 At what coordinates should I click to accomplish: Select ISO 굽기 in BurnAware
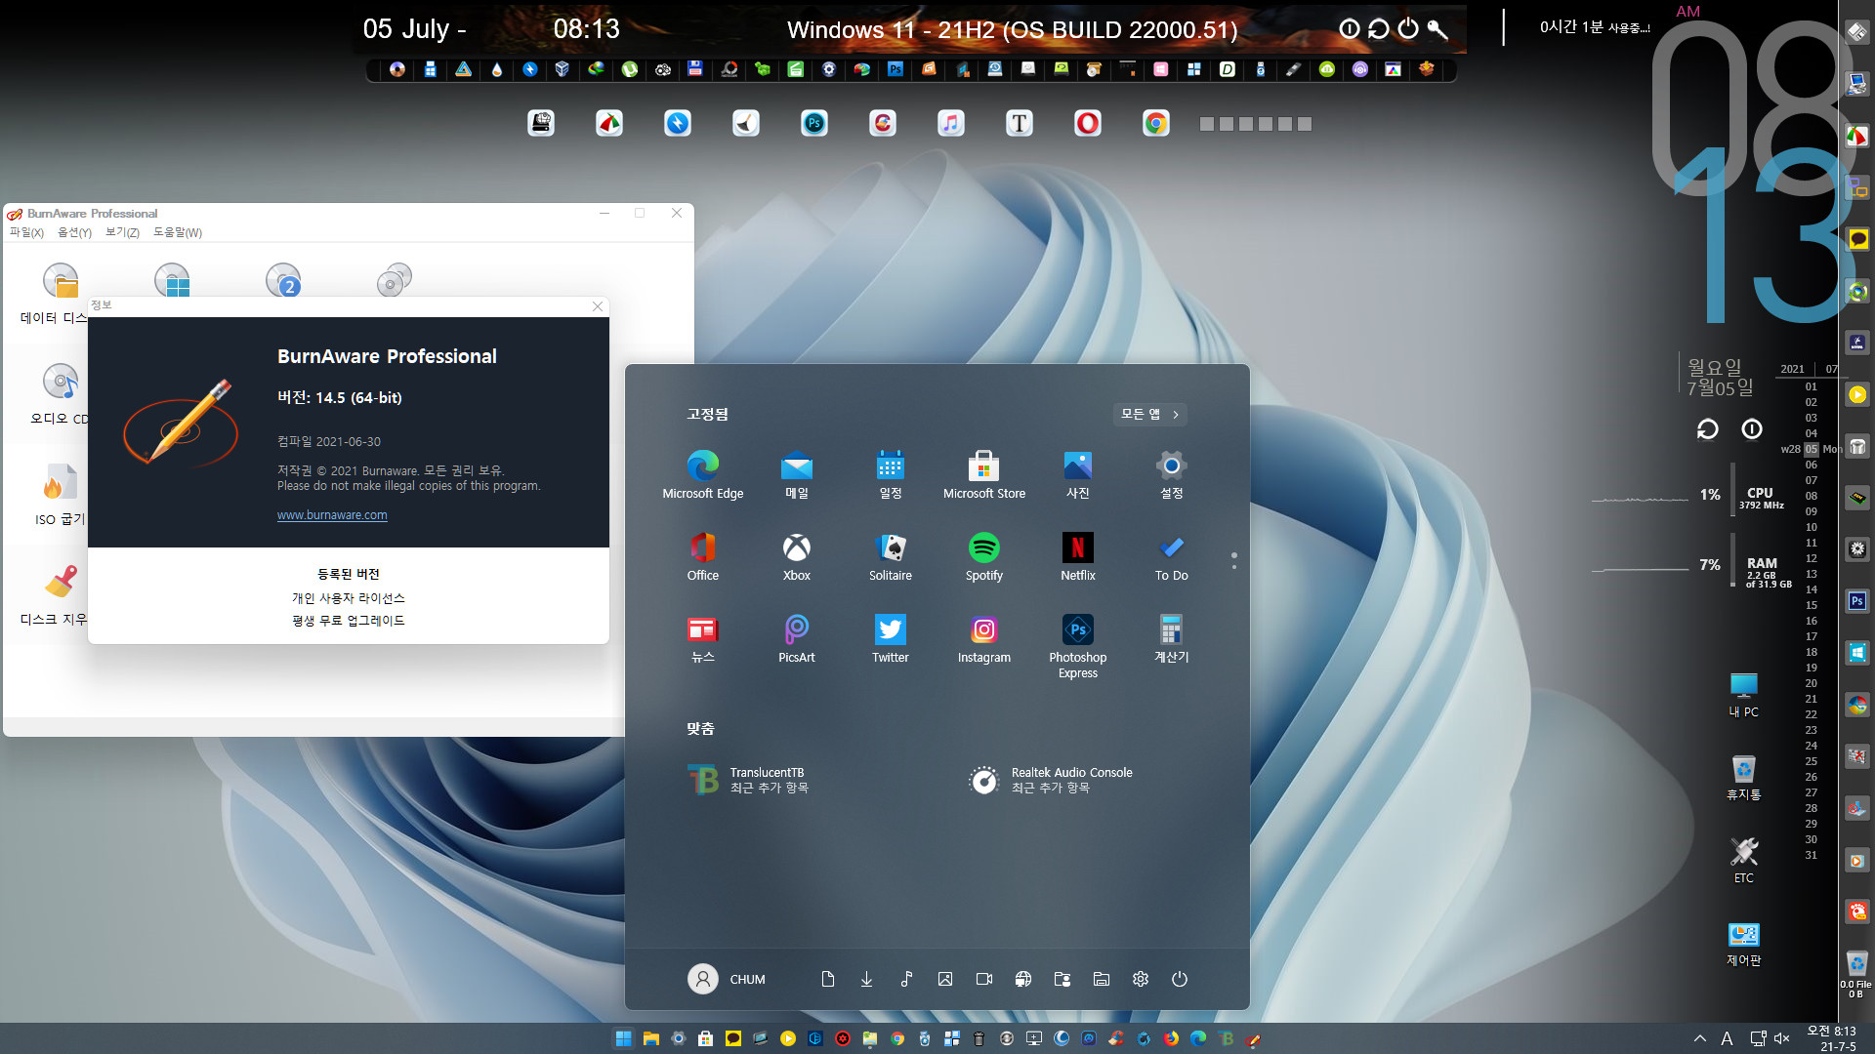coord(60,495)
